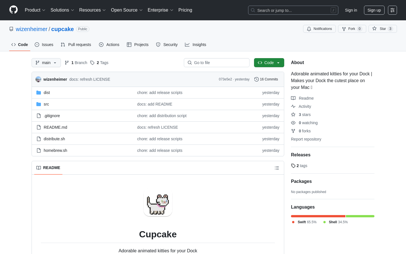Viewport: 406px width, 254px height.
Task: Open the wizenheimer owner link
Action: click(32, 29)
